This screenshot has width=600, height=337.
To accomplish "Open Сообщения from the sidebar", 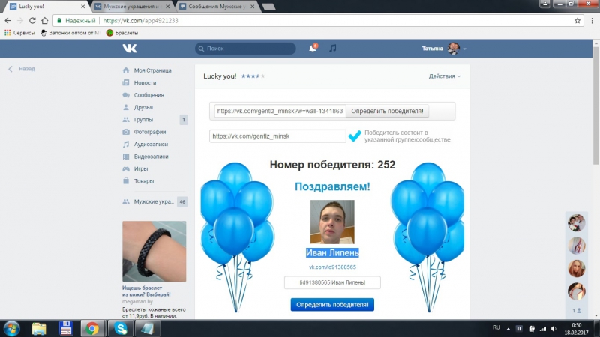I will pyautogui.click(x=148, y=95).
